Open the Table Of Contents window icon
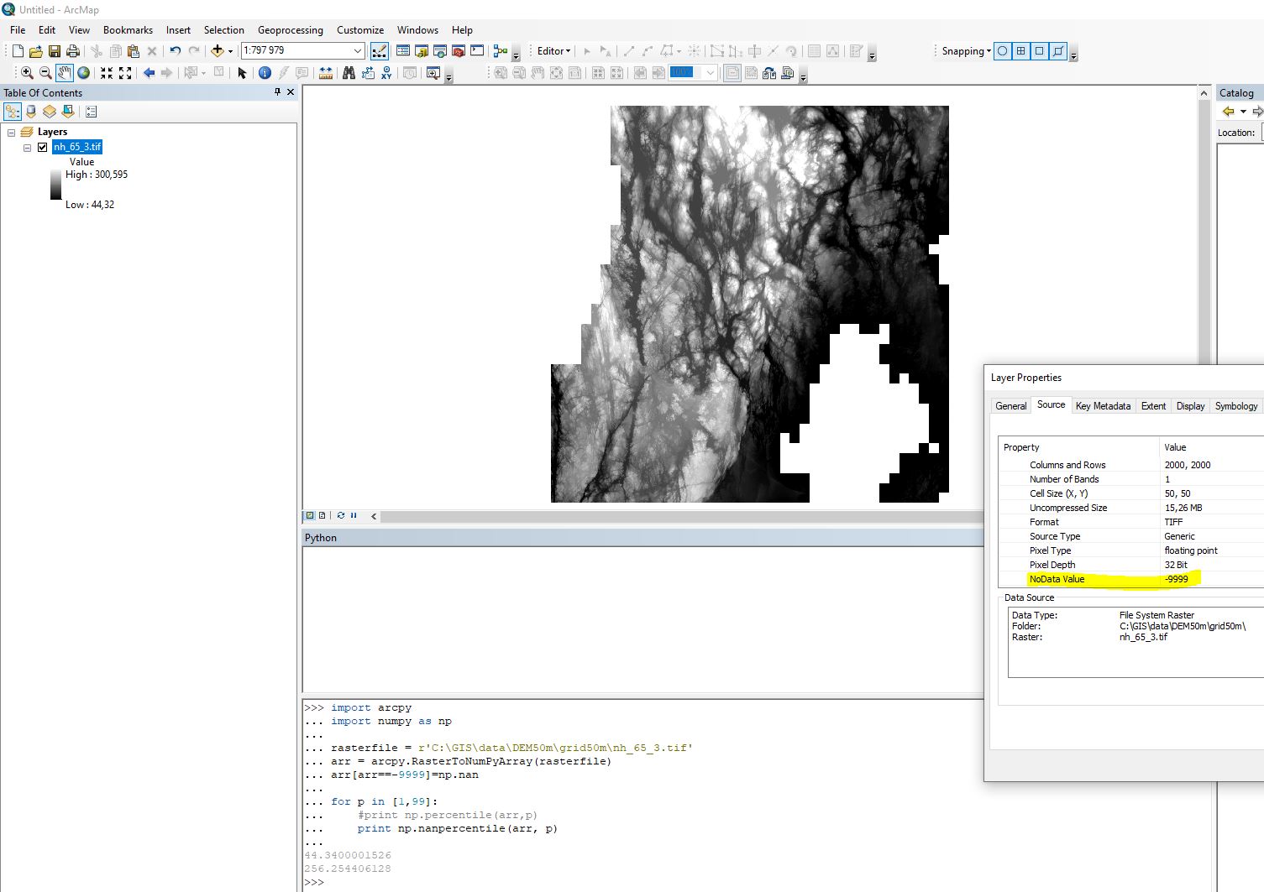This screenshot has height=892, width=1264. point(403,51)
